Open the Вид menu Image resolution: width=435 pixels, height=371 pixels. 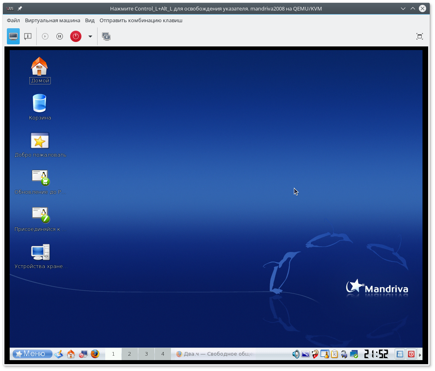[89, 20]
